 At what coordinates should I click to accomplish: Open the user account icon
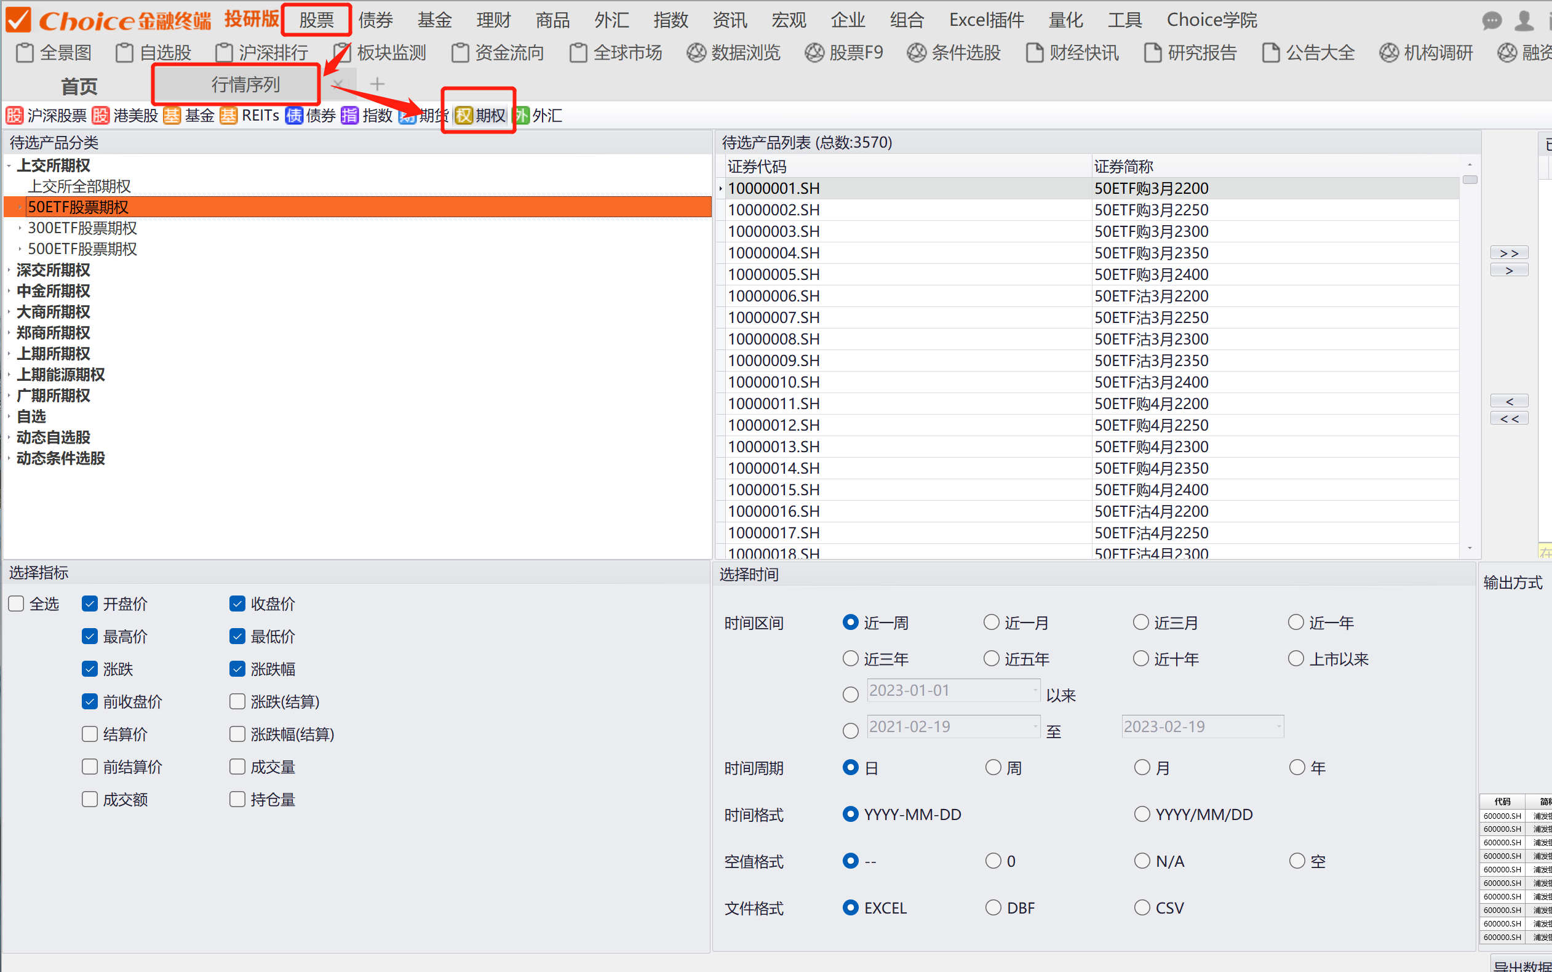coord(1524,21)
